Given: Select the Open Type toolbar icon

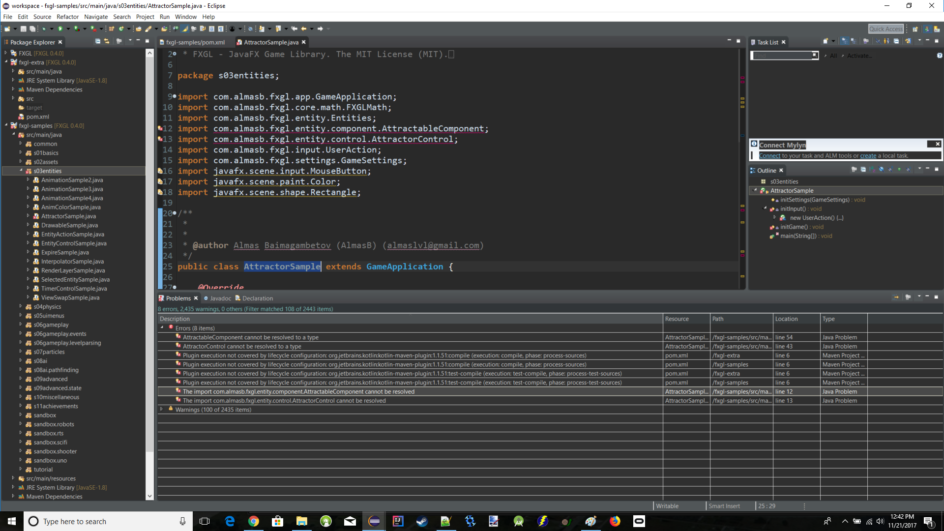Looking at the screenshot, I should pyautogui.click(x=164, y=29).
